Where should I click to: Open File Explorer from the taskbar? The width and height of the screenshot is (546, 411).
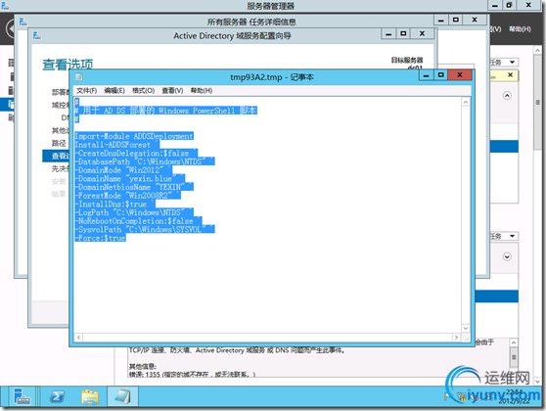[90, 396]
